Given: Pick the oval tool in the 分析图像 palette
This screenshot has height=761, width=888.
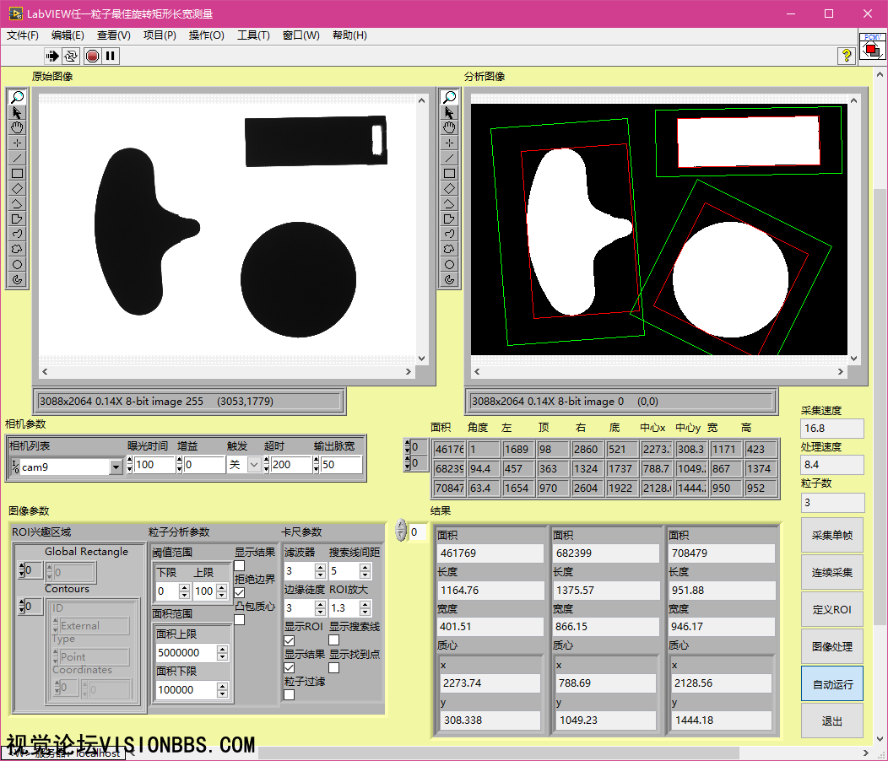Looking at the screenshot, I should [x=449, y=264].
